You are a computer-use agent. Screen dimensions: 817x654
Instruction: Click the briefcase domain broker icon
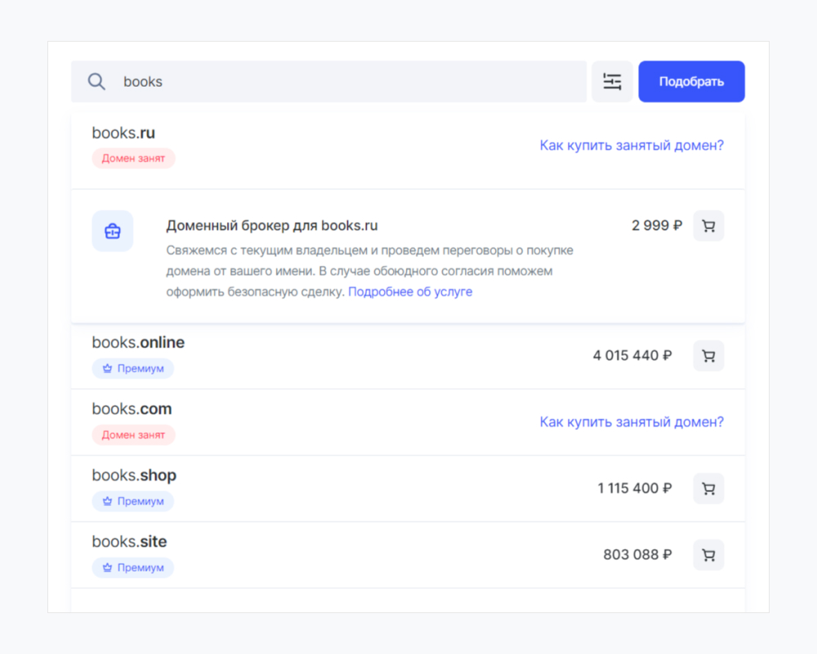[113, 231]
